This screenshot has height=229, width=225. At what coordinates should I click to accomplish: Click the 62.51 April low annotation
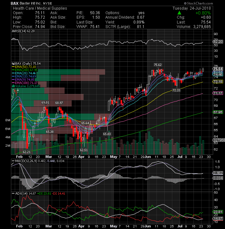(x=84, y=150)
